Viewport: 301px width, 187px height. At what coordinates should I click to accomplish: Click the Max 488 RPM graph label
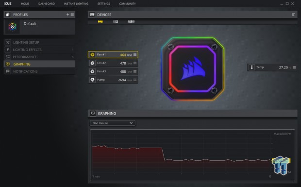(x=283, y=134)
